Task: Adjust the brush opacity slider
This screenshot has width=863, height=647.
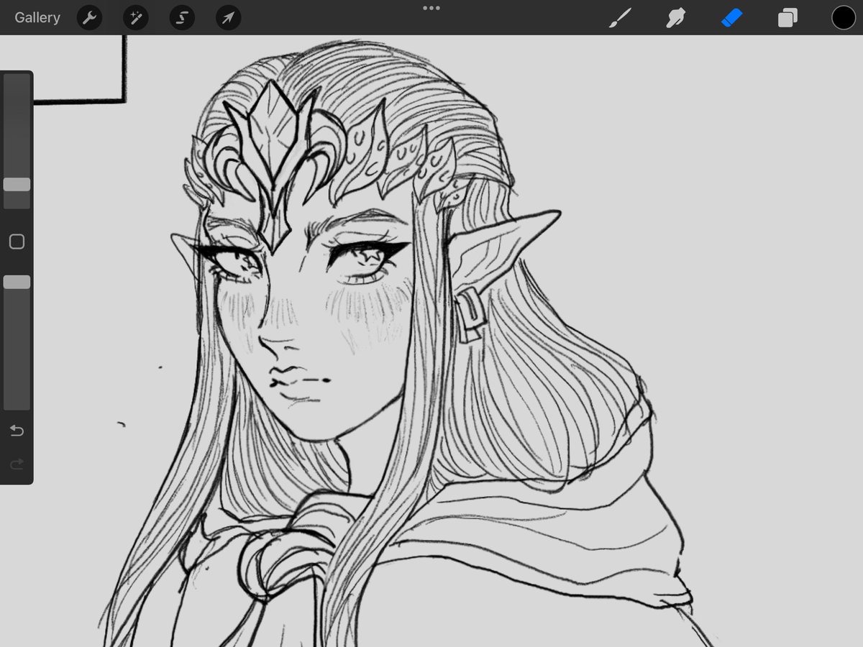Action: click(17, 282)
